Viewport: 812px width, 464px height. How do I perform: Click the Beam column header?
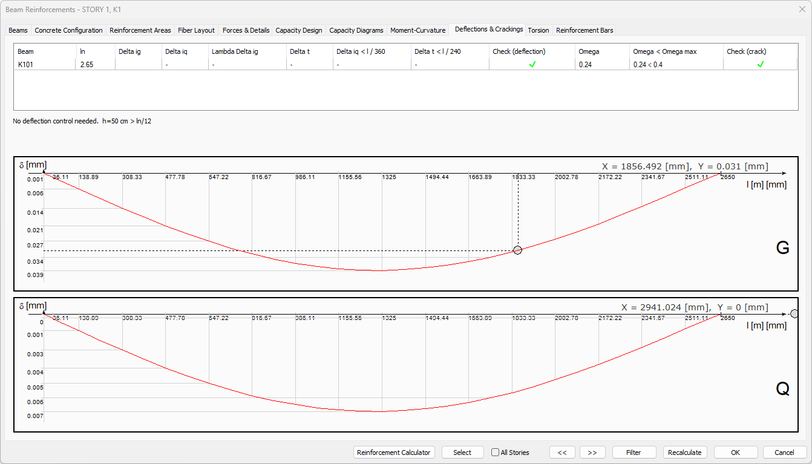(x=45, y=51)
